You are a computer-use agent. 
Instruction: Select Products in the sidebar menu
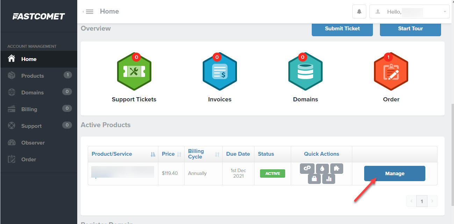38,76
